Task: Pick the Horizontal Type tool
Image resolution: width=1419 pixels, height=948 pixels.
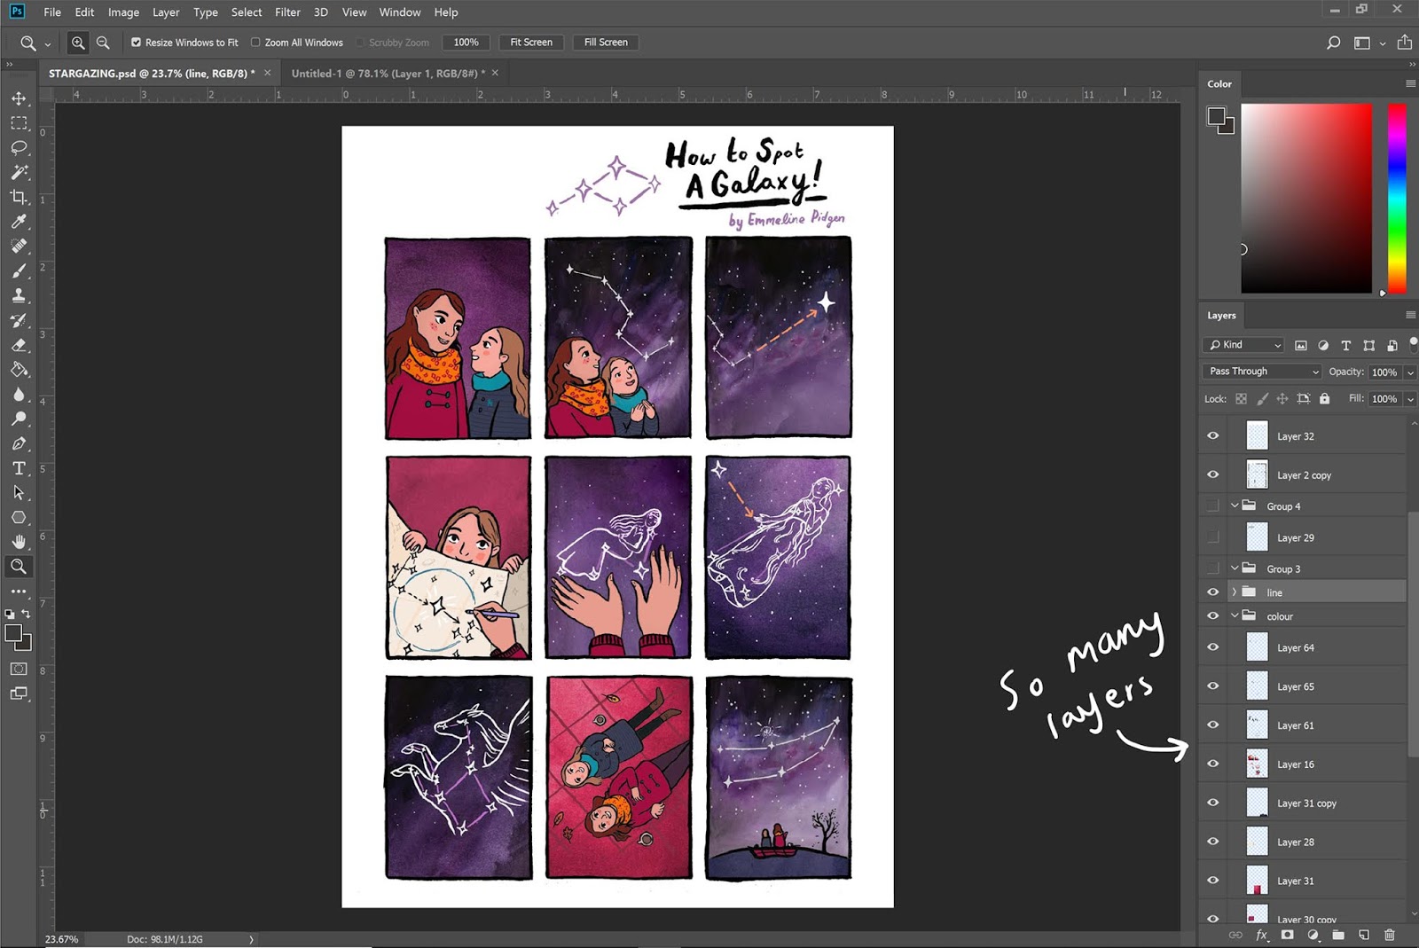Action: (19, 468)
